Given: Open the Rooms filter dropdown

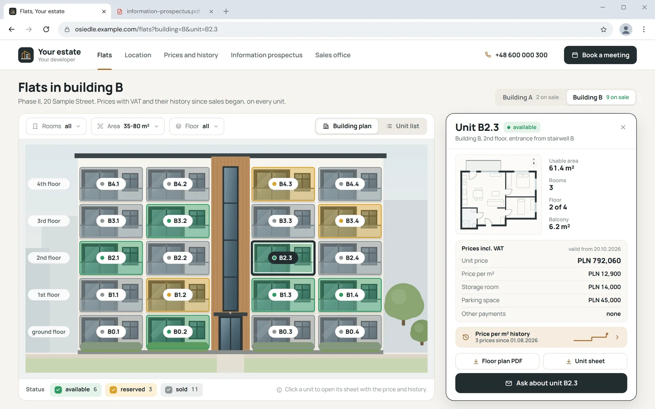Looking at the screenshot, I should [56, 126].
